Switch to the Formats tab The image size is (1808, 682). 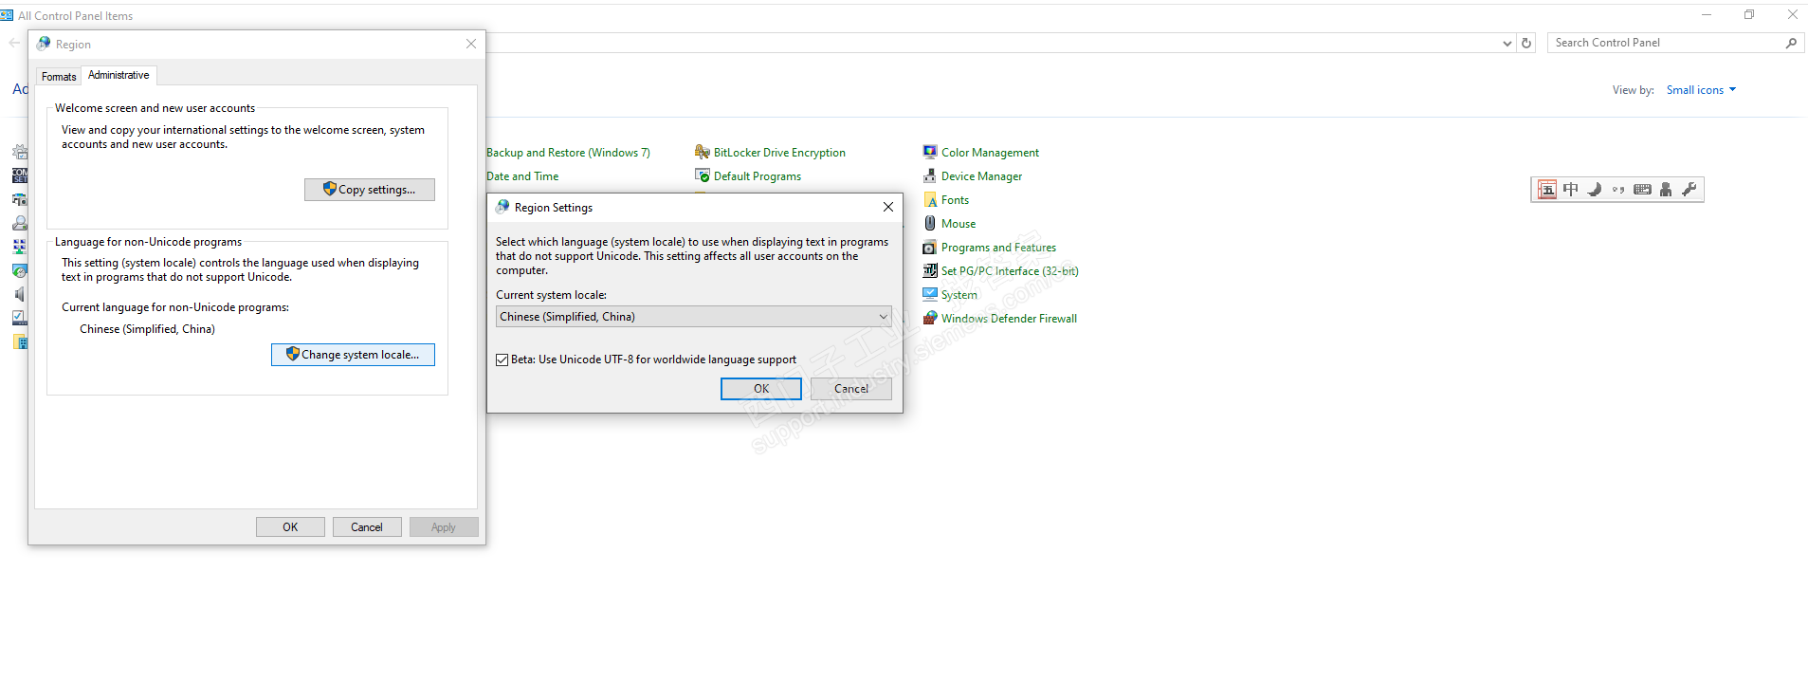[x=59, y=77]
